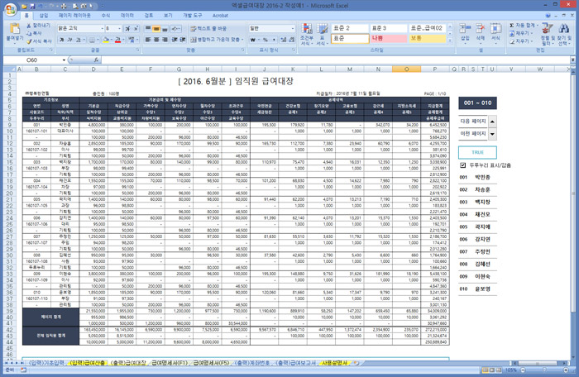Click the Open folder icon in quick access toolbar
This screenshot has height=377, width=579.
pos(25,6)
